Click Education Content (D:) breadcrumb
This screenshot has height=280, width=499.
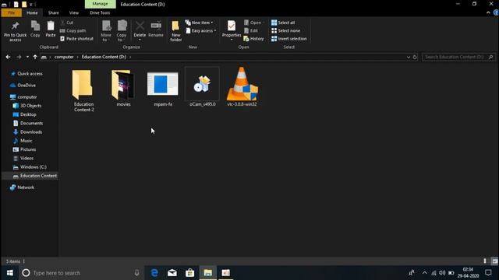[104, 57]
